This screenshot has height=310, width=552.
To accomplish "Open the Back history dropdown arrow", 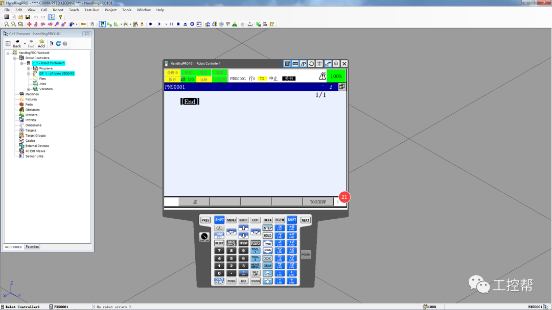I will click(25, 43).
